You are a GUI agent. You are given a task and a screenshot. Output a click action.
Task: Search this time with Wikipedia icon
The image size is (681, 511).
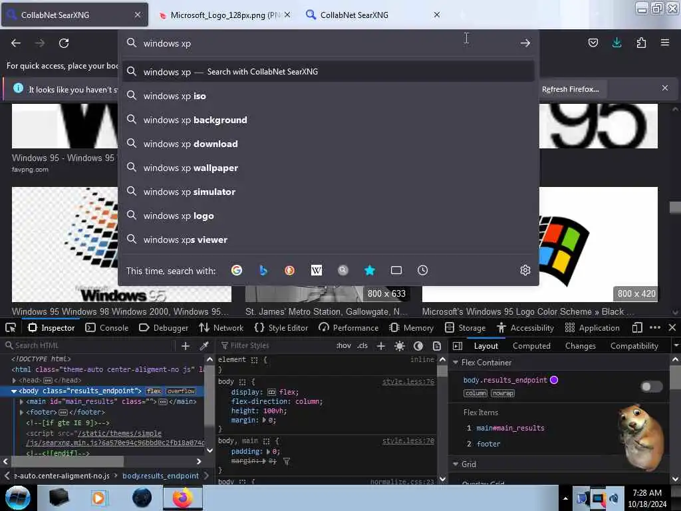tap(316, 270)
